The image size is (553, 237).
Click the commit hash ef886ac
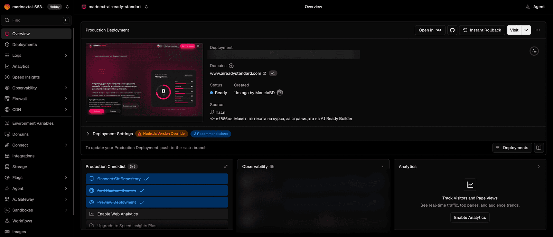point(224,119)
